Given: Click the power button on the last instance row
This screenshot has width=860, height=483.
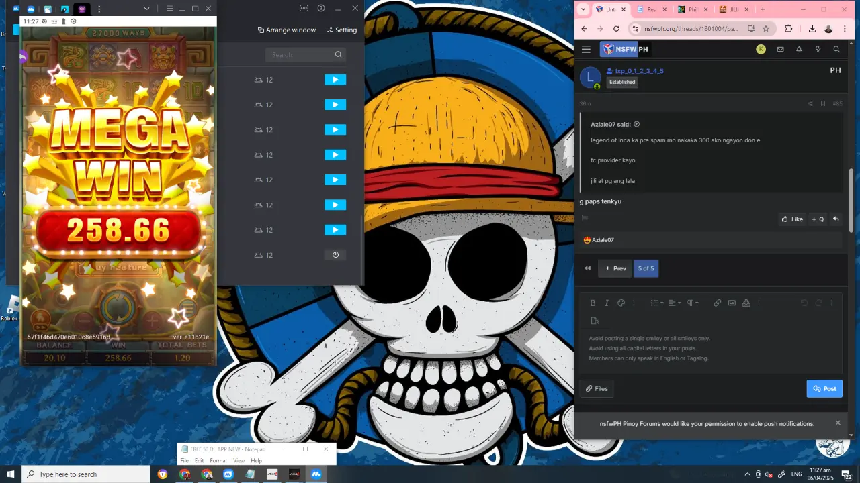Looking at the screenshot, I should (x=335, y=255).
